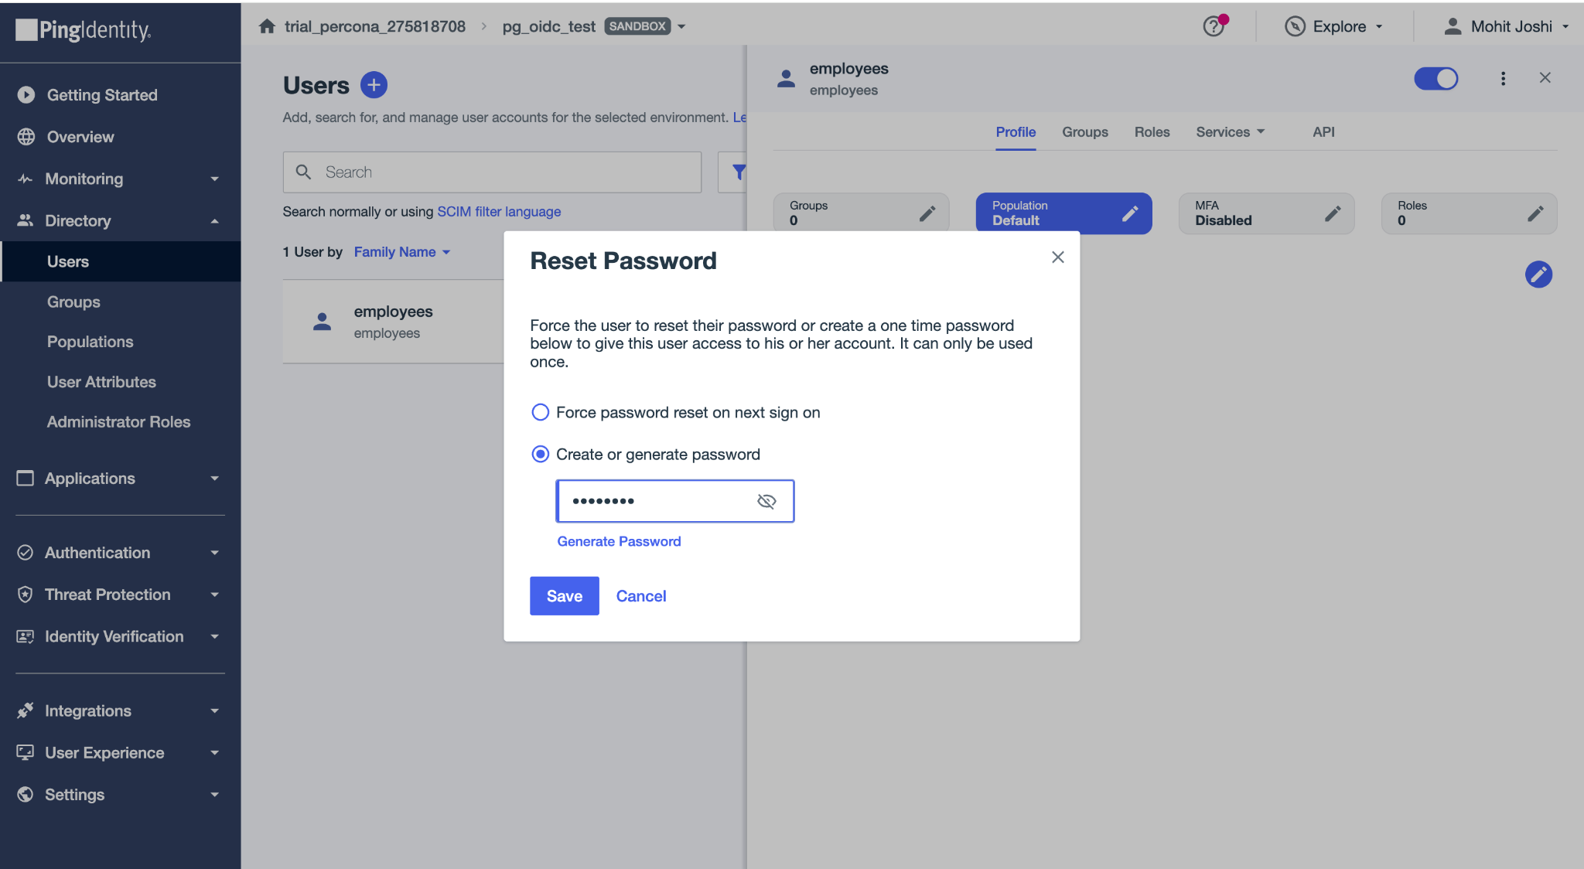Screen dimensions: 1584x869
Task: Click the Roles card edit pencil
Action: tap(1535, 213)
